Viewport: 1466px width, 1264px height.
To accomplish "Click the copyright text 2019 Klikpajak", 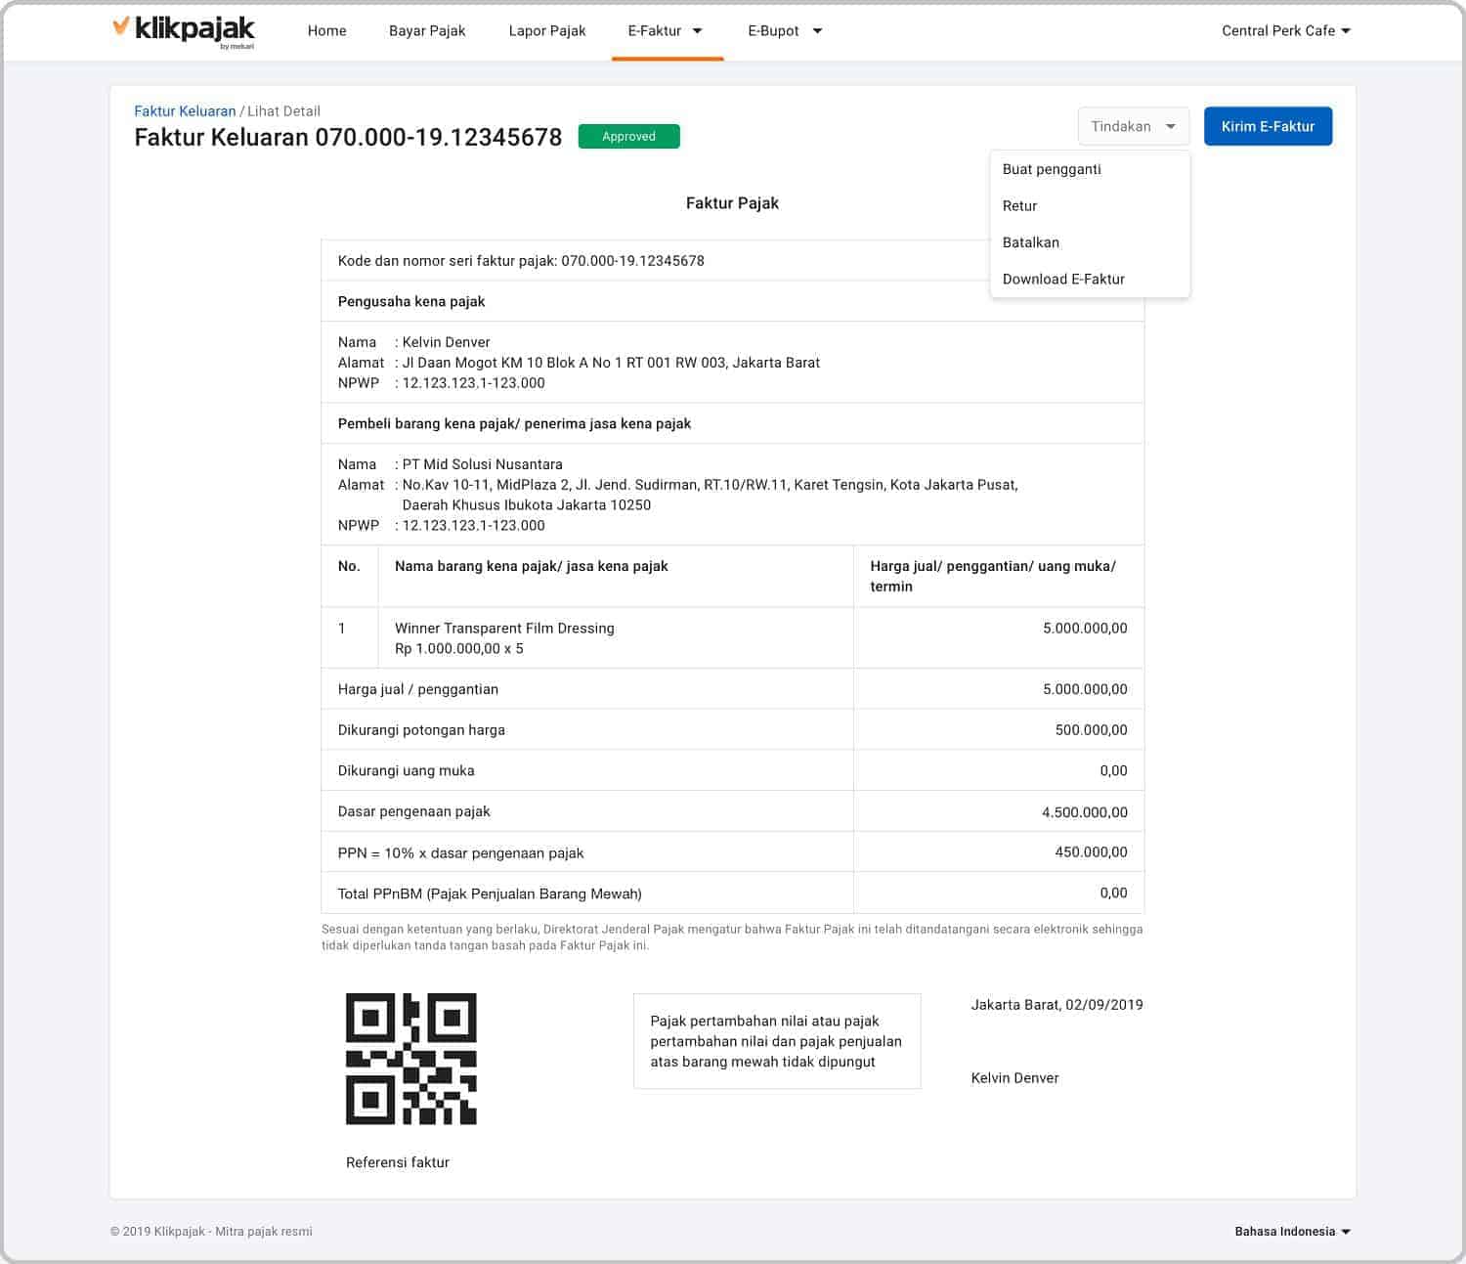I will pyautogui.click(x=211, y=1232).
